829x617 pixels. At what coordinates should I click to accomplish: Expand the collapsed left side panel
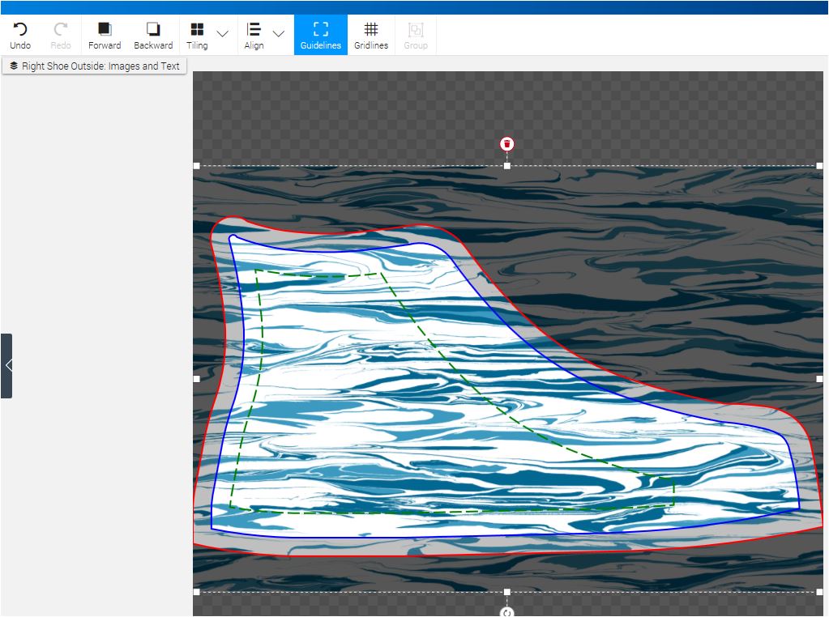[6, 366]
